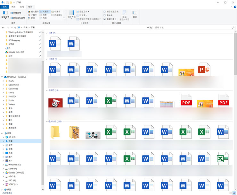Click the refresh icon next to the address bar

click(151, 28)
